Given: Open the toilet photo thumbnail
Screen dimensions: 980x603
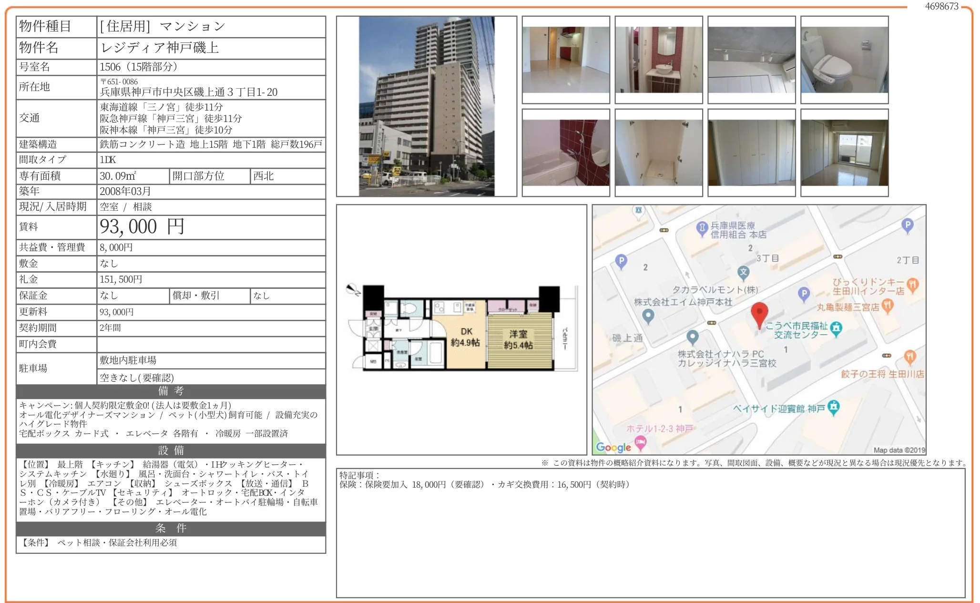Looking at the screenshot, I should (844, 60).
